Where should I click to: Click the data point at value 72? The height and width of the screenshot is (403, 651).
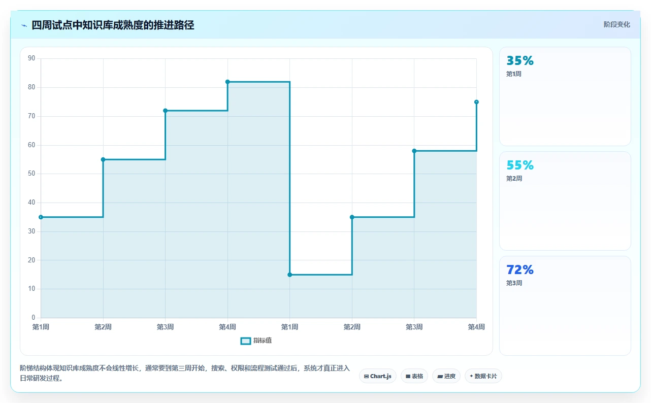coord(165,111)
